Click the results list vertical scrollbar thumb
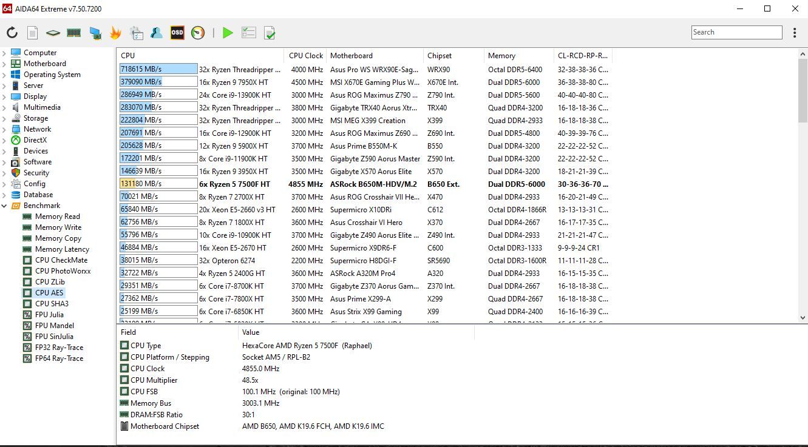Viewport: 808px width, 447px height. [x=803, y=91]
